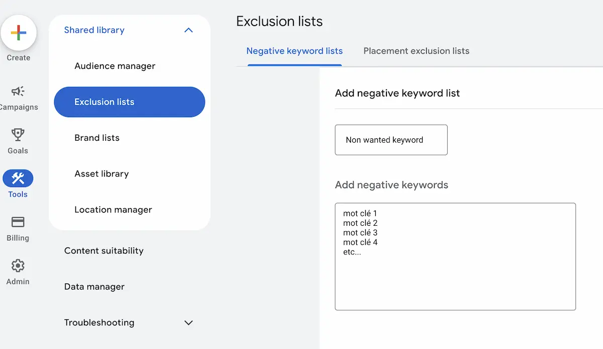Go to Content suitability

pyautogui.click(x=104, y=251)
